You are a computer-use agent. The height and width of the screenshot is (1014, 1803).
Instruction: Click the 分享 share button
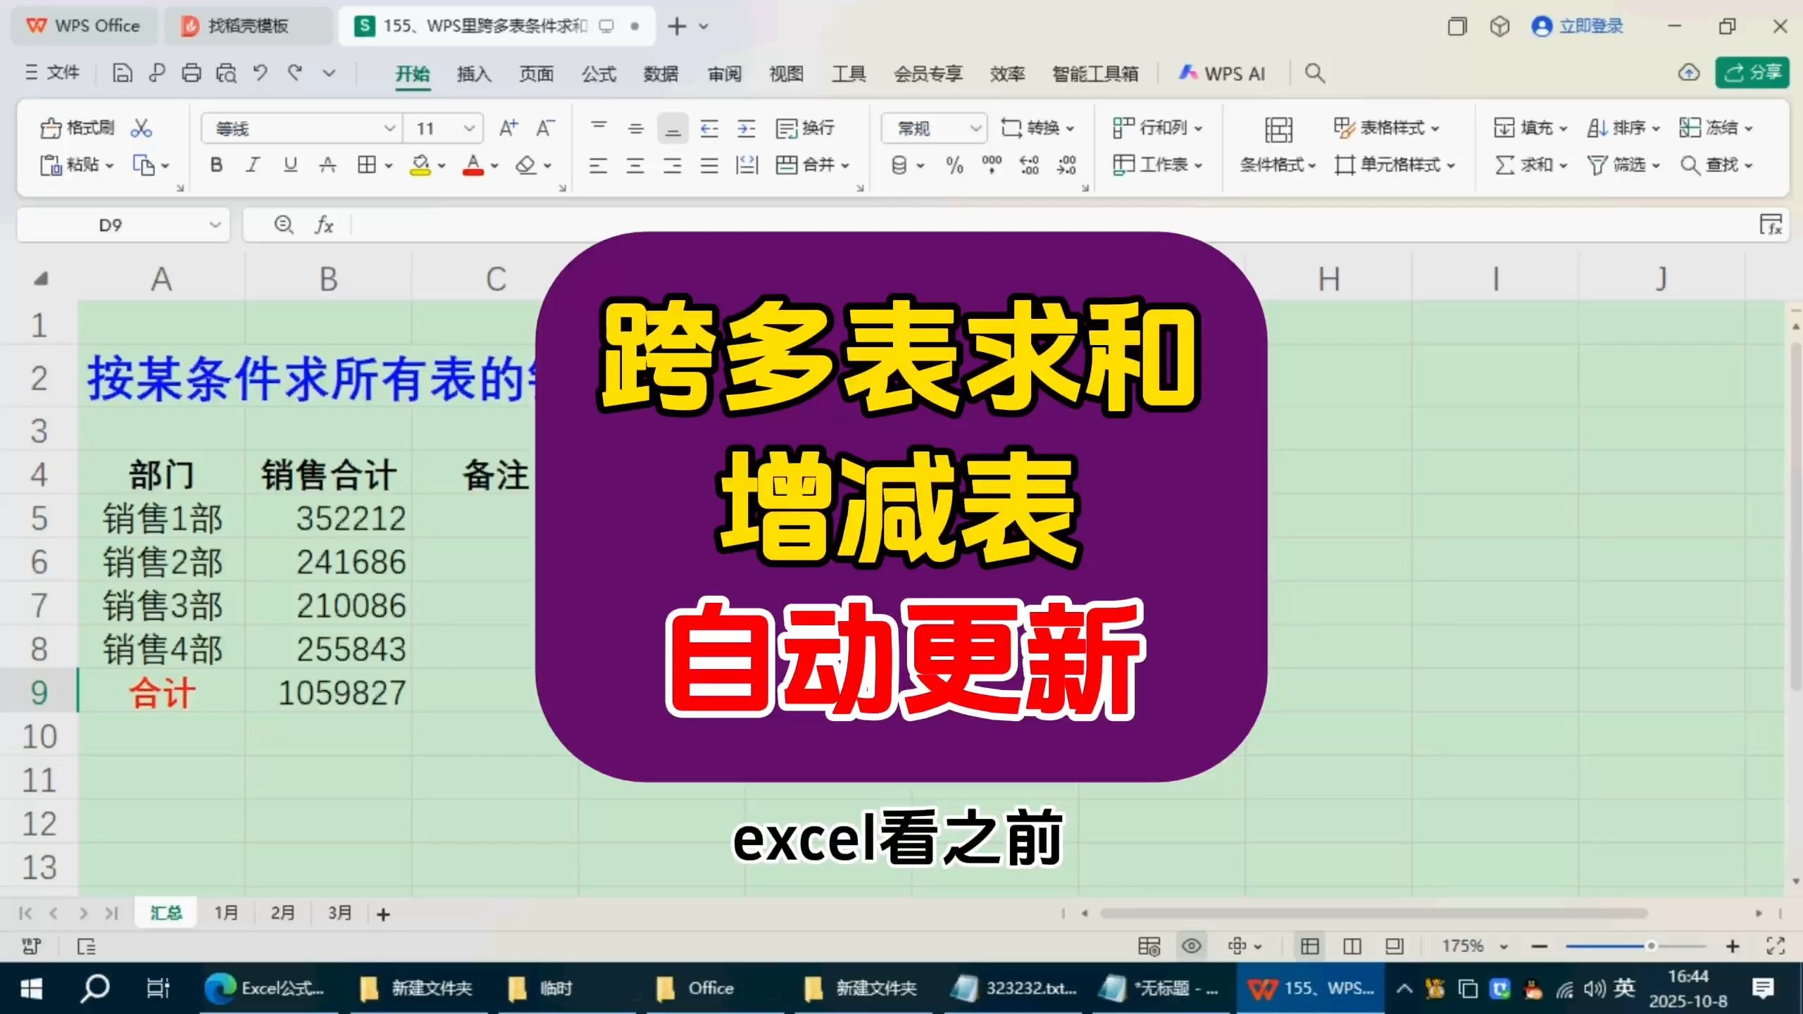point(1752,73)
